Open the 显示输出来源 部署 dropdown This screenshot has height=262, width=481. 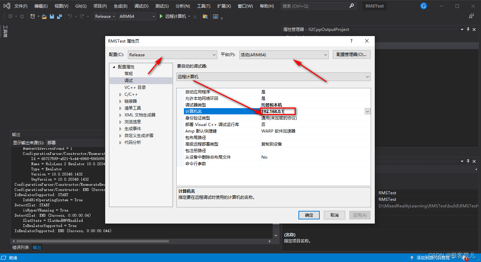tap(76, 143)
